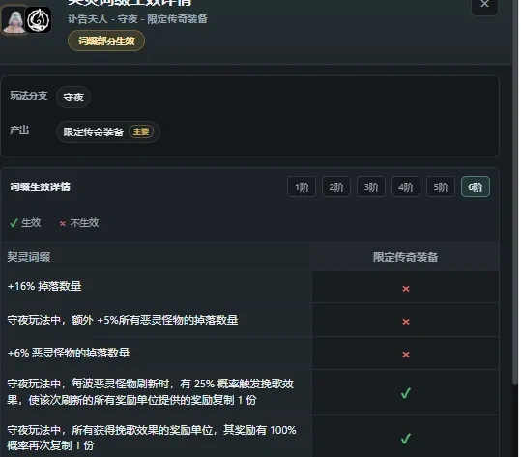
Task: Click green check in 25% 概率 row
Action: coord(406,393)
